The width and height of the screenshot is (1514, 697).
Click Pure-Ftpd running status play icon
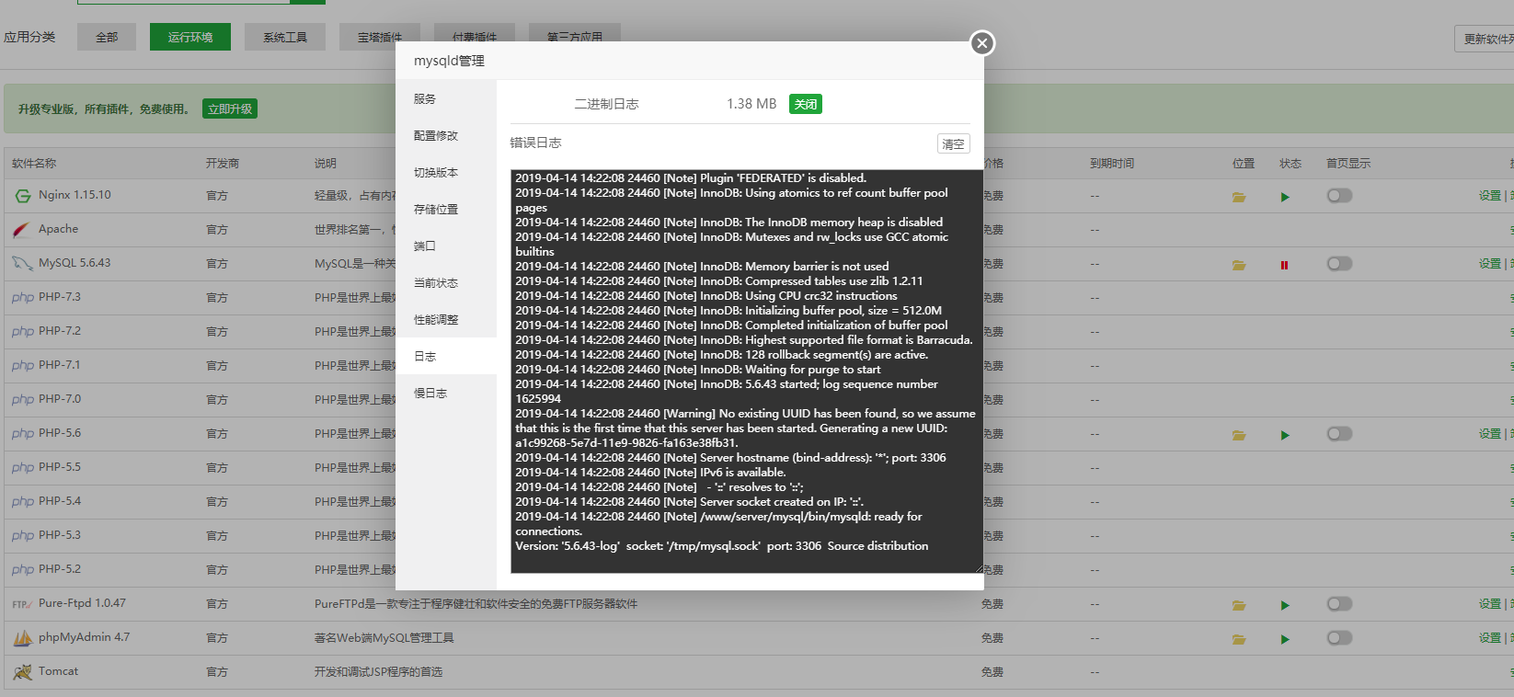[x=1285, y=605]
